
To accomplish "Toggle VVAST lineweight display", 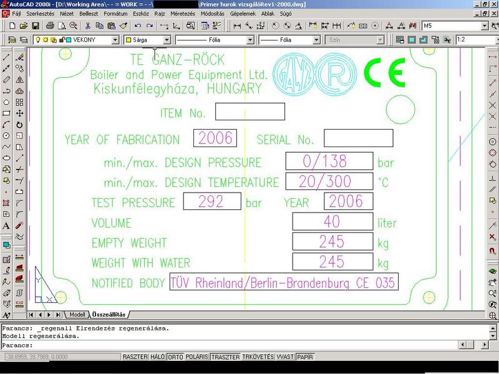I will (x=285, y=357).
